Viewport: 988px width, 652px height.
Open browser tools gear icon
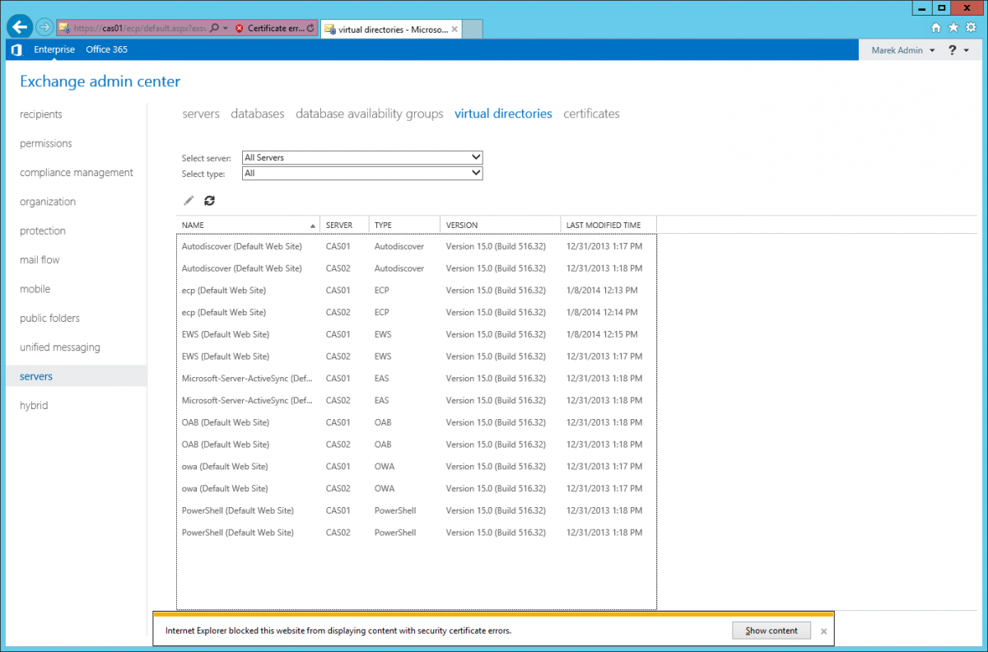pyautogui.click(x=971, y=27)
